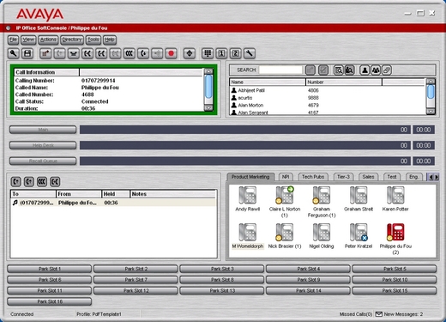446x322 pixels.
Task: Open the Actions menu
Action: point(48,39)
